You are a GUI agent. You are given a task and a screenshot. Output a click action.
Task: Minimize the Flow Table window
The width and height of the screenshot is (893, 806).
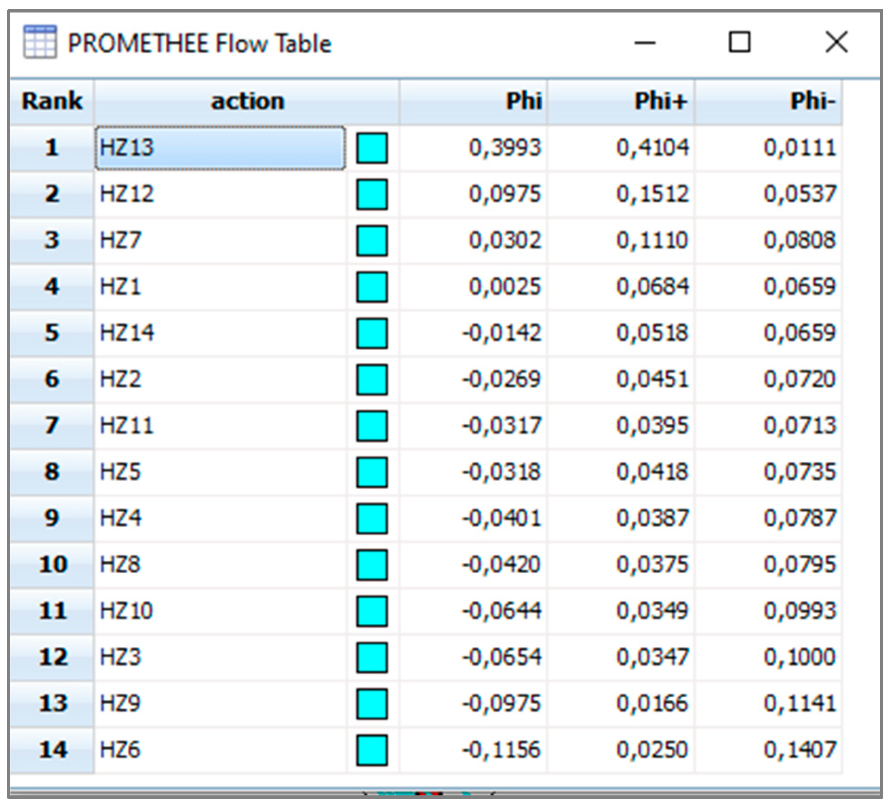click(x=644, y=43)
